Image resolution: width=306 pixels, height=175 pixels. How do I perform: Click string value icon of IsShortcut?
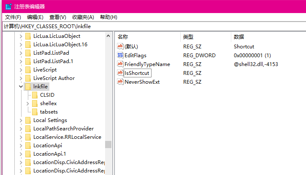120,73
